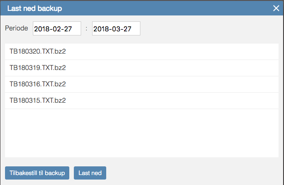
Task: Select backup file TB180315.TXT.bz2
Action: [x=142, y=100]
